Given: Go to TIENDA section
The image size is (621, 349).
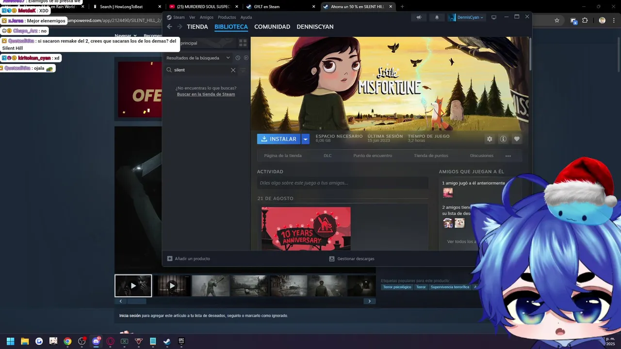Looking at the screenshot, I should [x=197, y=27].
